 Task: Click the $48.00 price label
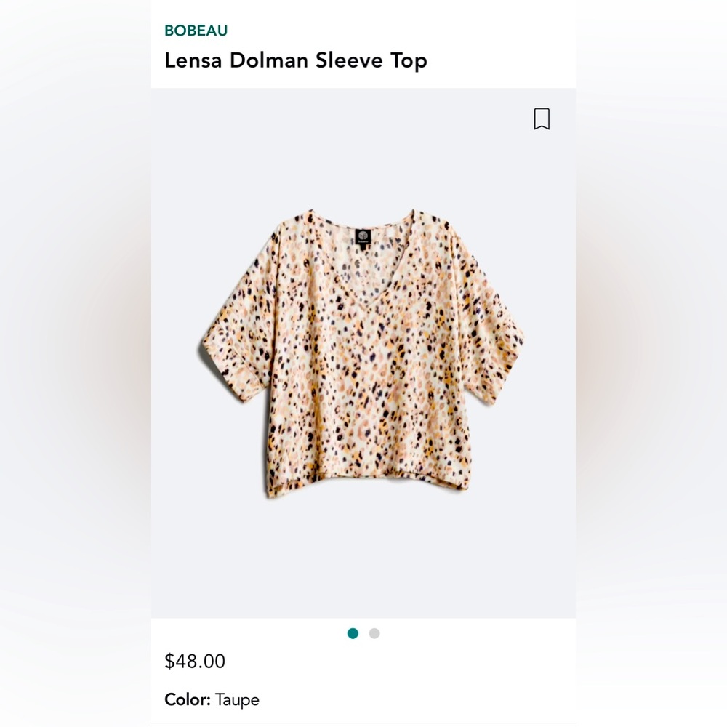193,662
